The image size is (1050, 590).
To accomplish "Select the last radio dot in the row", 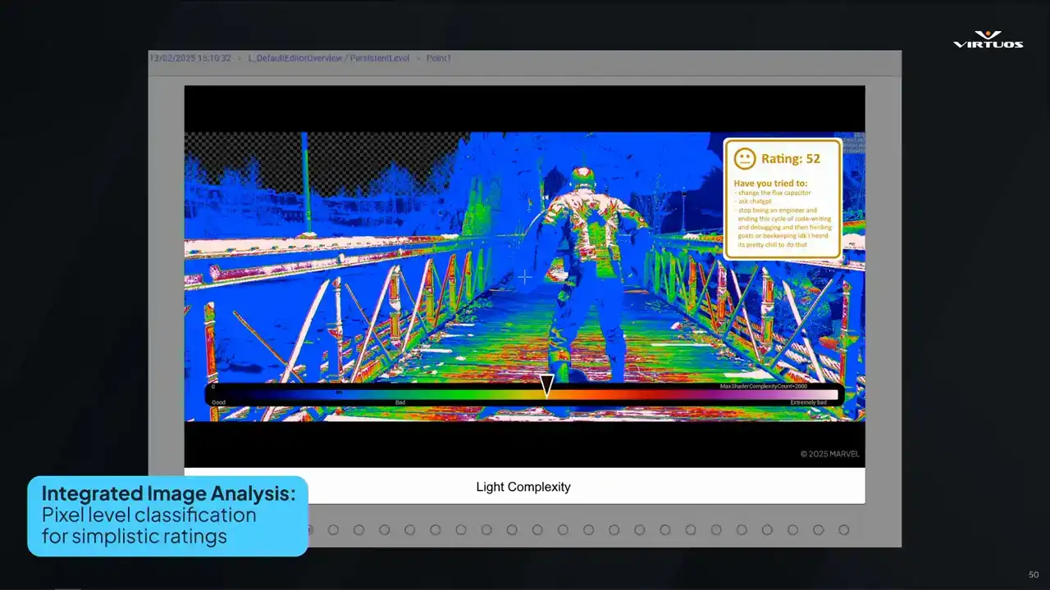I will (x=843, y=530).
